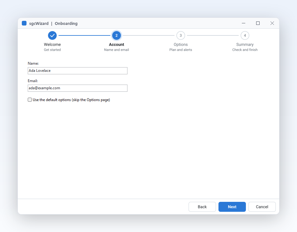The image size is (297, 232).
Task: Click the blue sgcWizard app icon
Action: tap(24, 23)
